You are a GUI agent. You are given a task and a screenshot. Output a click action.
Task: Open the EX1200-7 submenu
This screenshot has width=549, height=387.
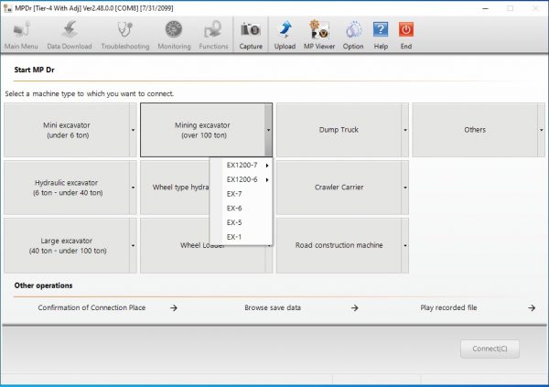coord(242,165)
